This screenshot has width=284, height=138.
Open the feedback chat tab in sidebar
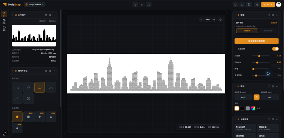point(4,28)
